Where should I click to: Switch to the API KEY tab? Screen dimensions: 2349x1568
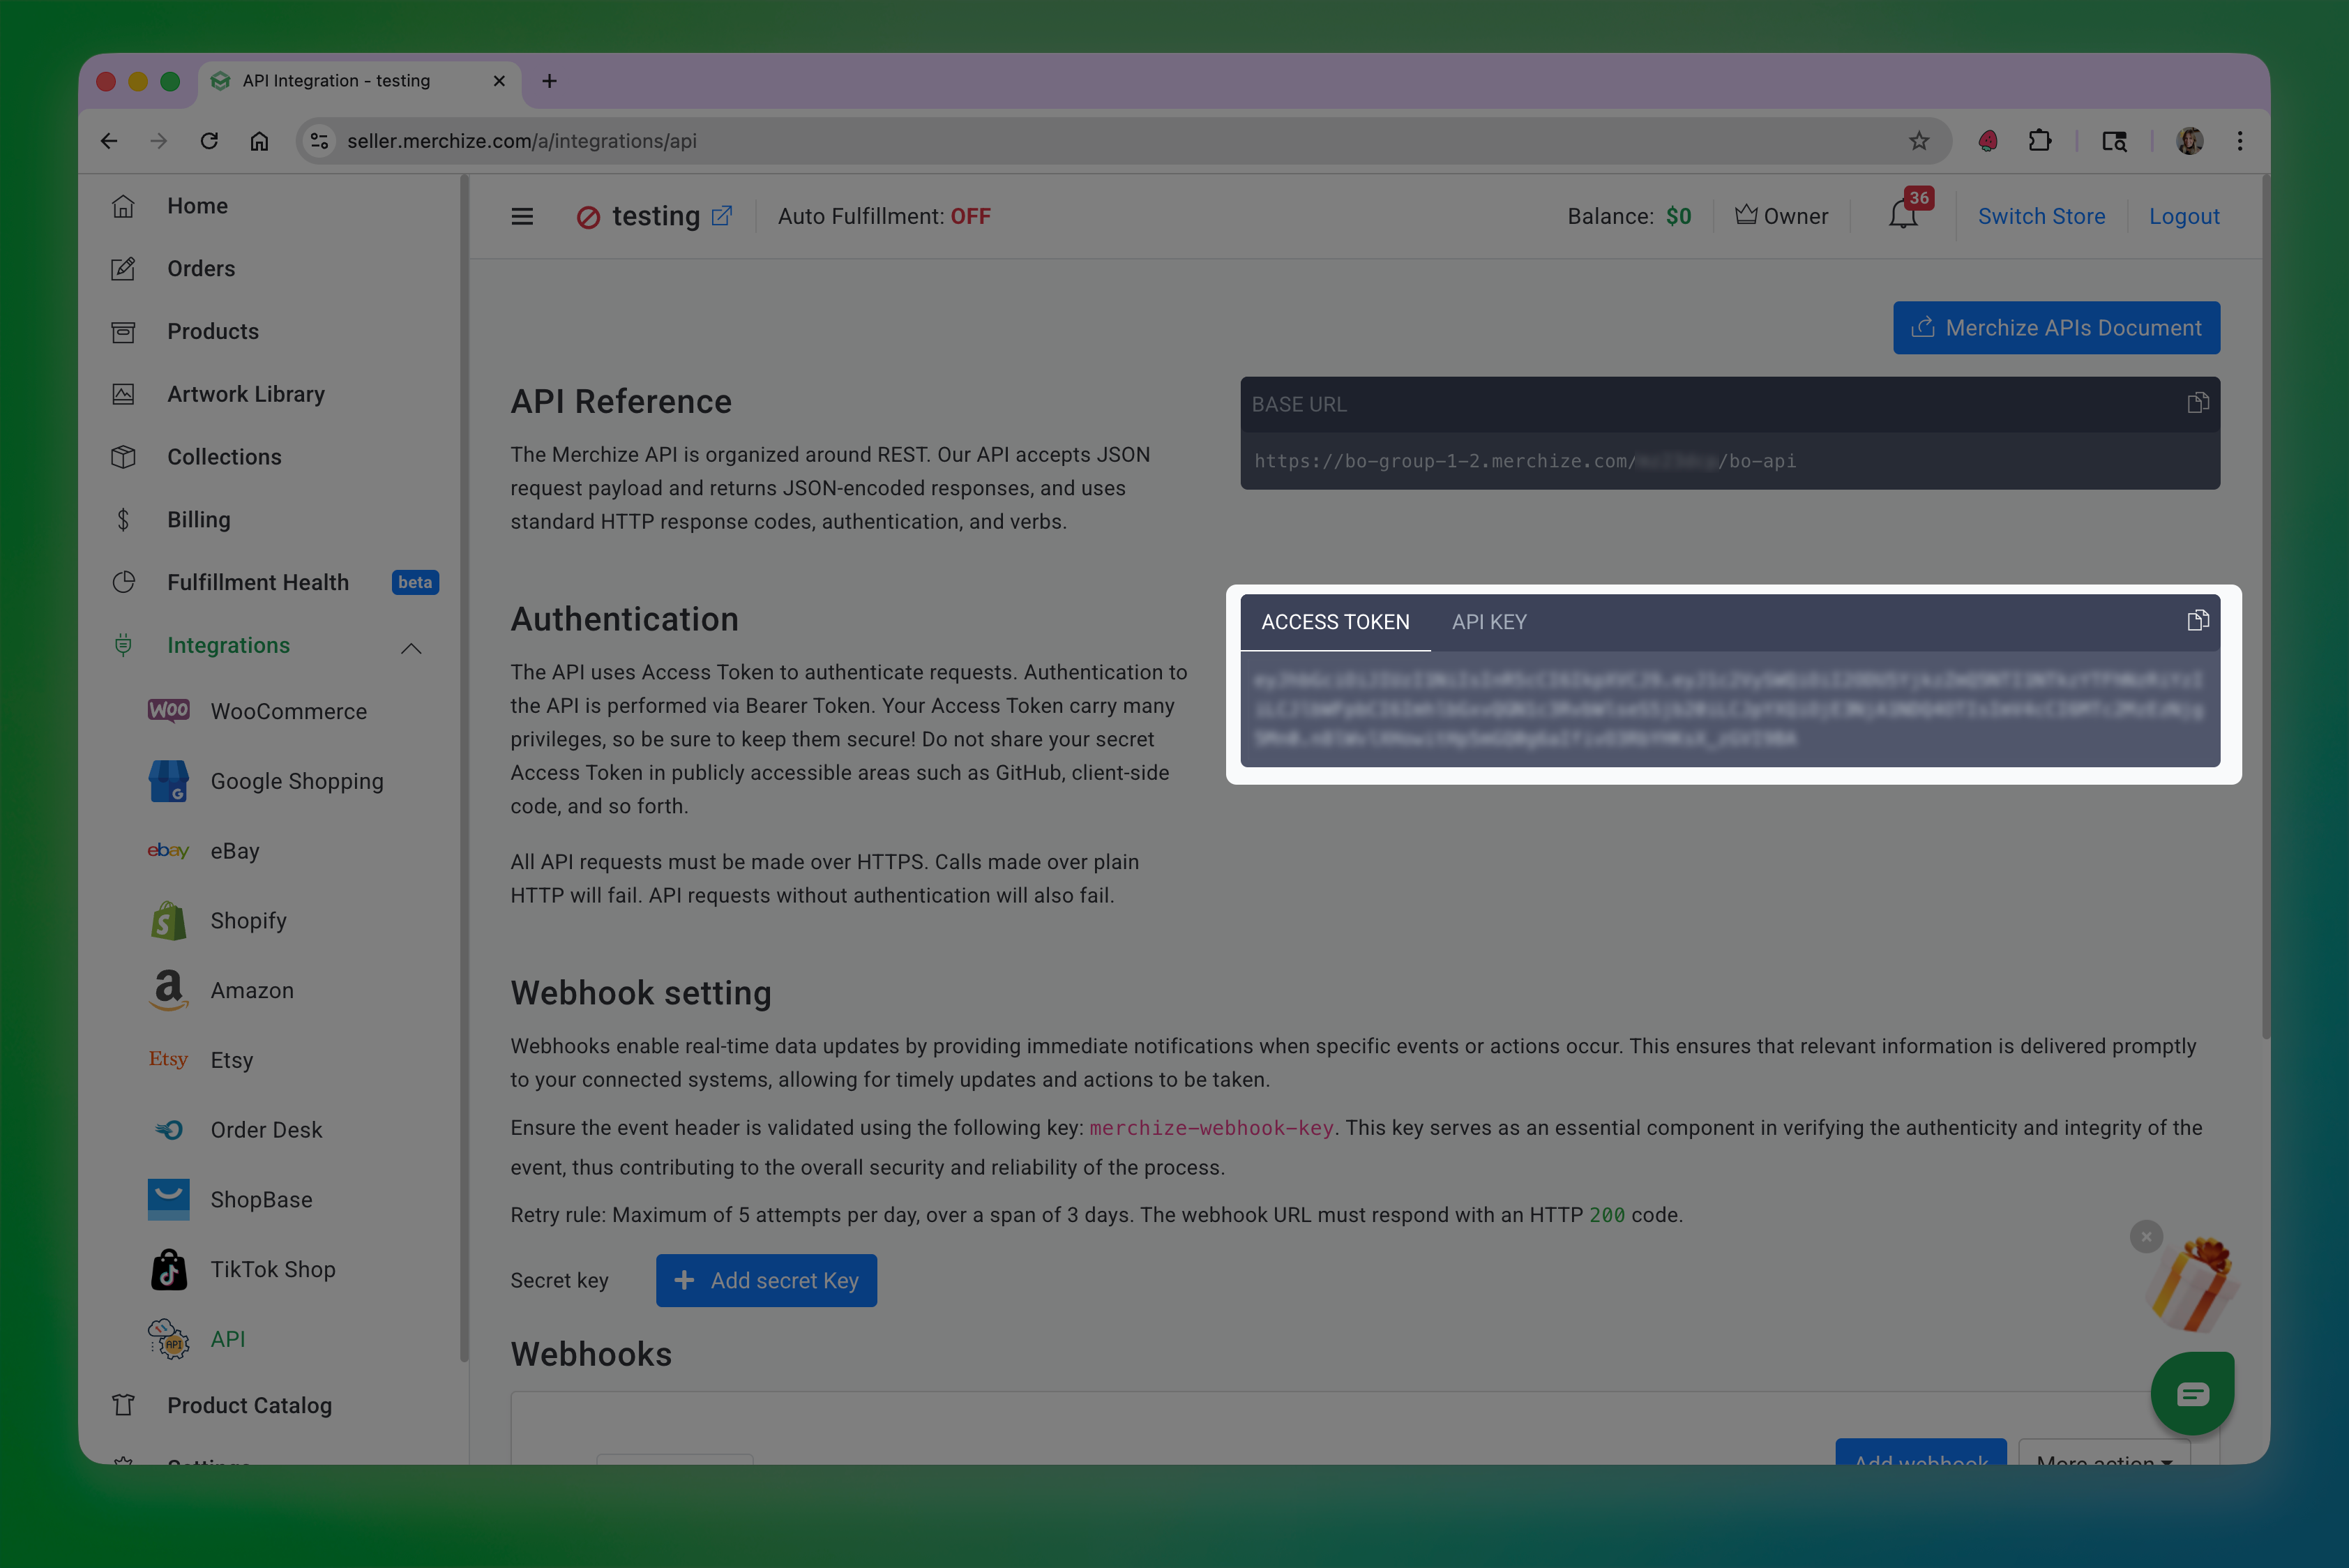pyautogui.click(x=1488, y=622)
